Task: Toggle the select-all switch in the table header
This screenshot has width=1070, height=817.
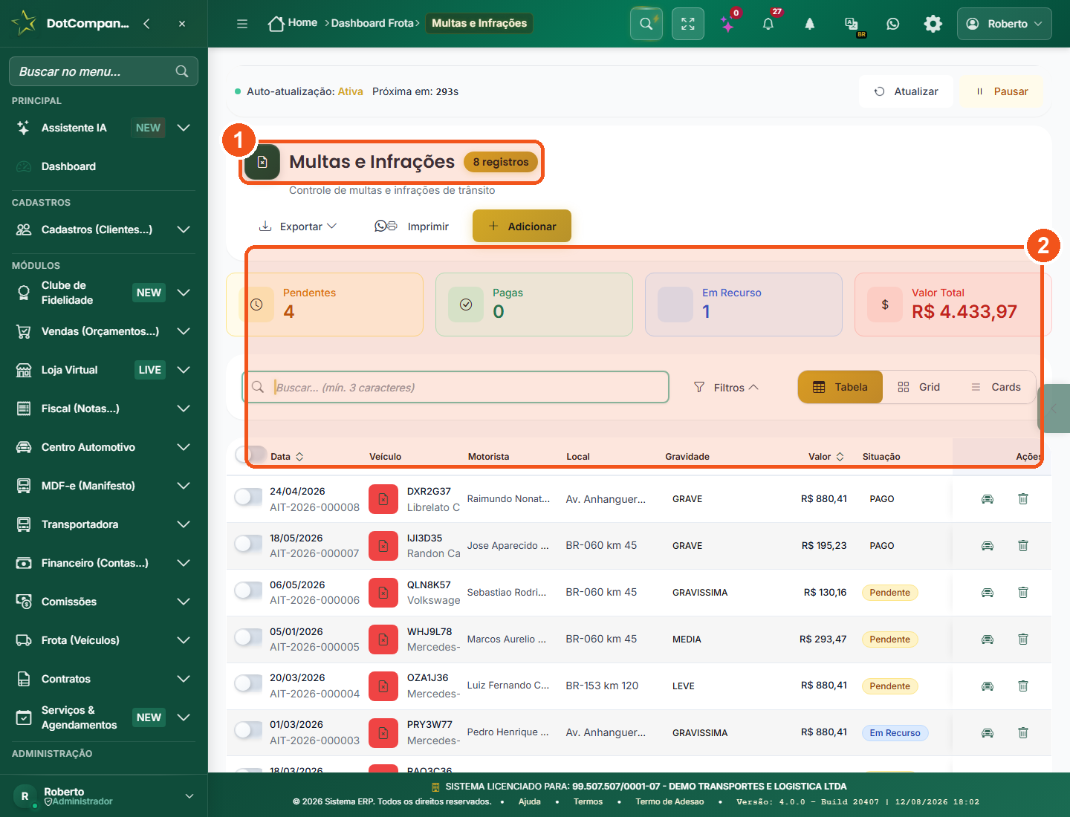Action: pyautogui.click(x=251, y=455)
